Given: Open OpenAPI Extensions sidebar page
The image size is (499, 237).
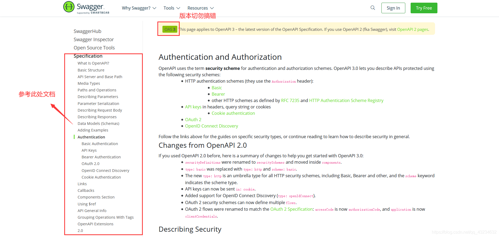Looking at the screenshot, I should tap(96, 224).
